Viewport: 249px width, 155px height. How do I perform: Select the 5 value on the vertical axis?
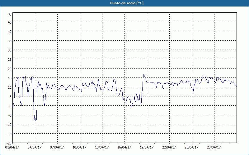pyautogui.click(x=11, y=97)
